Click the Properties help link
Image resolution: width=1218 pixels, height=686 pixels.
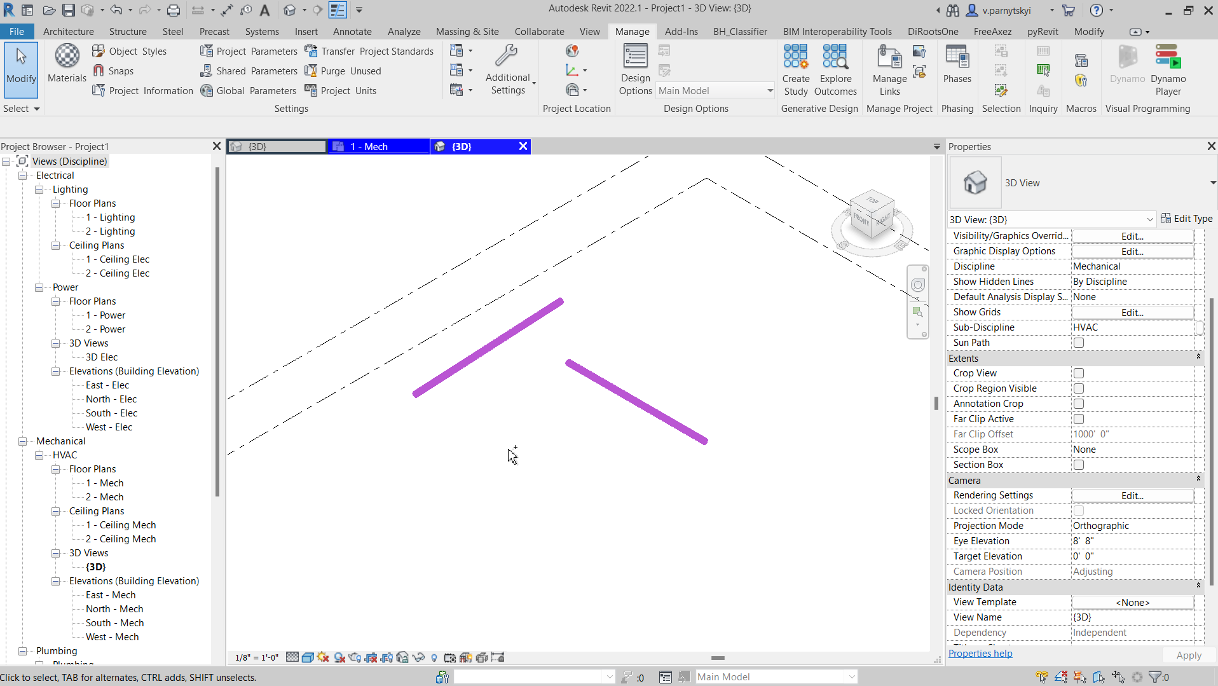click(980, 653)
